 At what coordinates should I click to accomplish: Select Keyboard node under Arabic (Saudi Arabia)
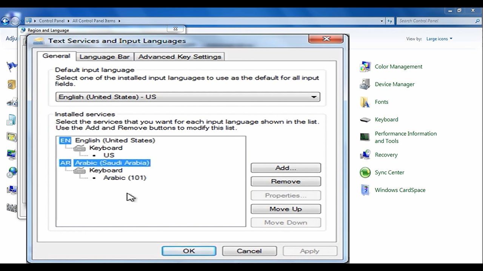pyautogui.click(x=106, y=171)
